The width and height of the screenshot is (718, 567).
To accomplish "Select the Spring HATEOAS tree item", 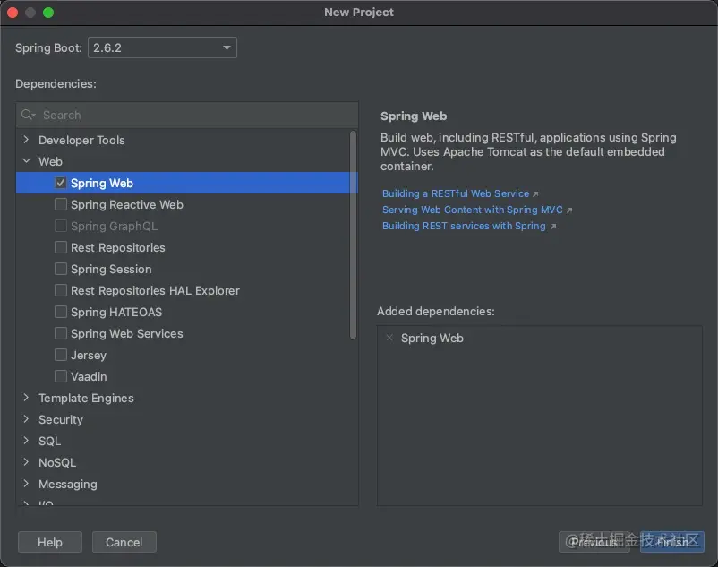I will pyautogui.click(x=116, y=312).
